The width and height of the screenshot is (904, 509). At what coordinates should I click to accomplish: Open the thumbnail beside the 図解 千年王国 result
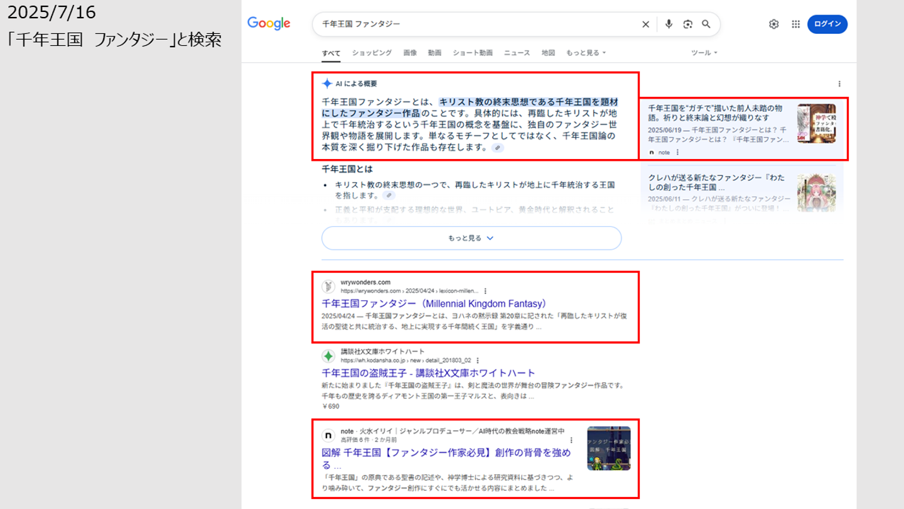609,448
